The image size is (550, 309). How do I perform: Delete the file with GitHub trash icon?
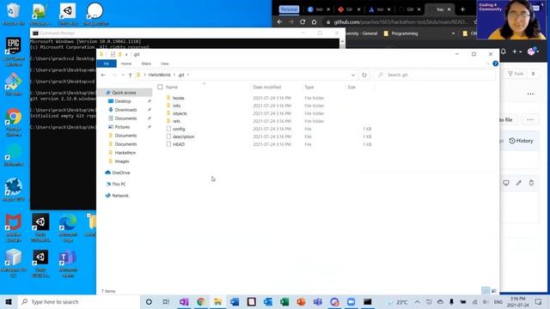(531, 183)
